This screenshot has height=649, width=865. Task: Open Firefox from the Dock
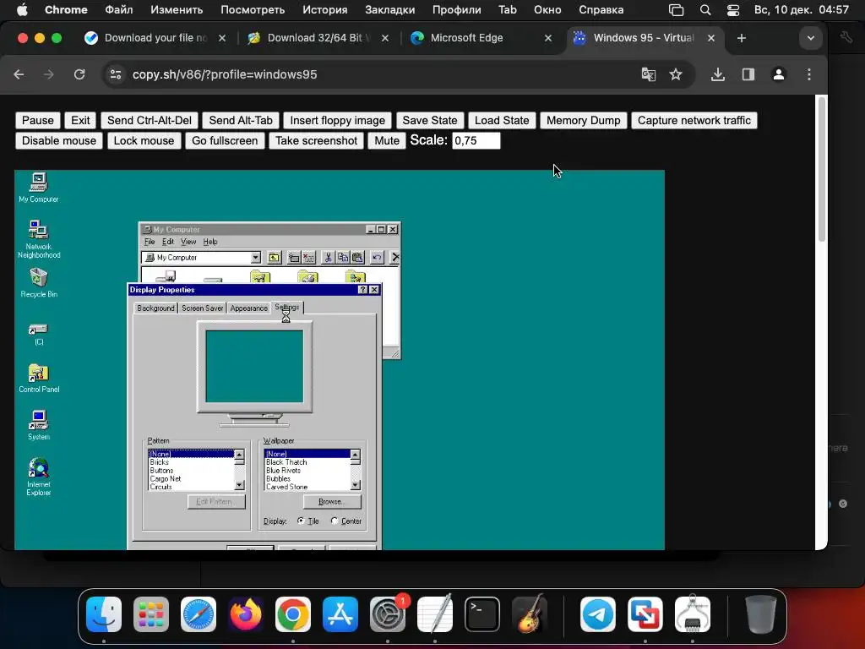click(x=246, y=614)
